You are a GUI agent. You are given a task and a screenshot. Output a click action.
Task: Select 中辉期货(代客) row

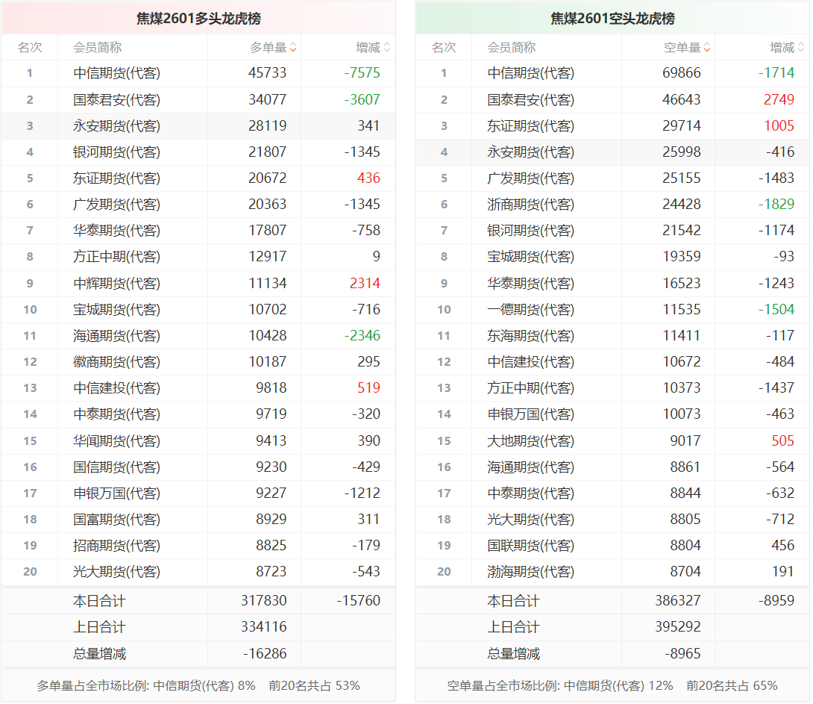198,283
